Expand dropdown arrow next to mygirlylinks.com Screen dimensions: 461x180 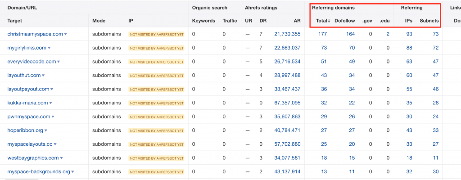[x=49, y=48]
